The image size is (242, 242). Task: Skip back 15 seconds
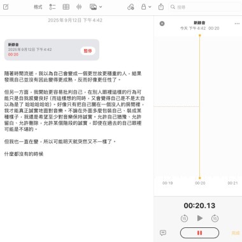184,218
